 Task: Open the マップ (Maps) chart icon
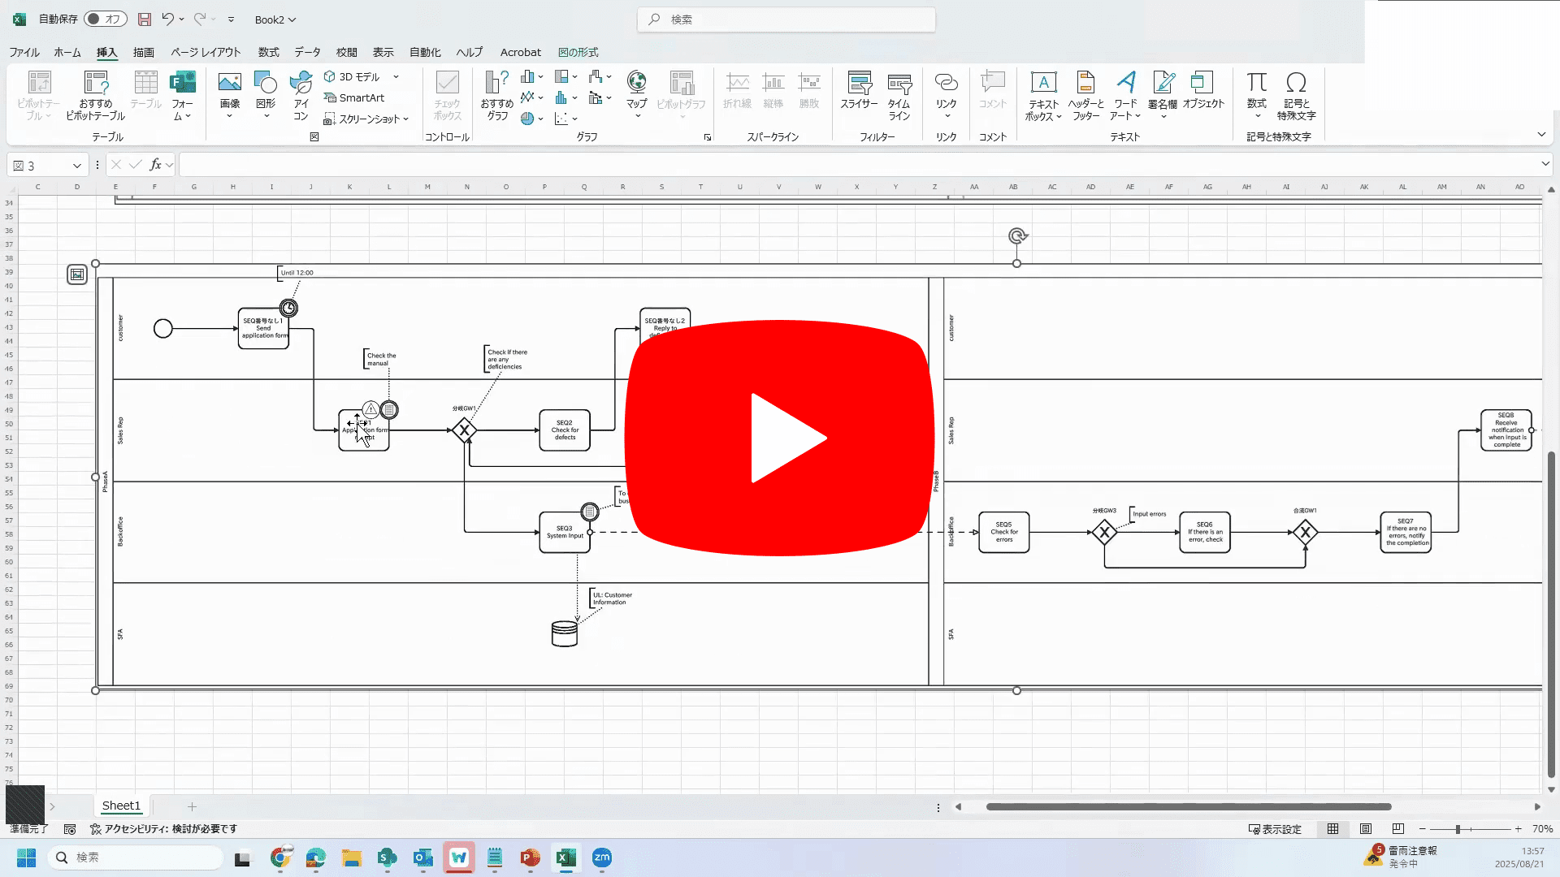(x=637, y=82)
